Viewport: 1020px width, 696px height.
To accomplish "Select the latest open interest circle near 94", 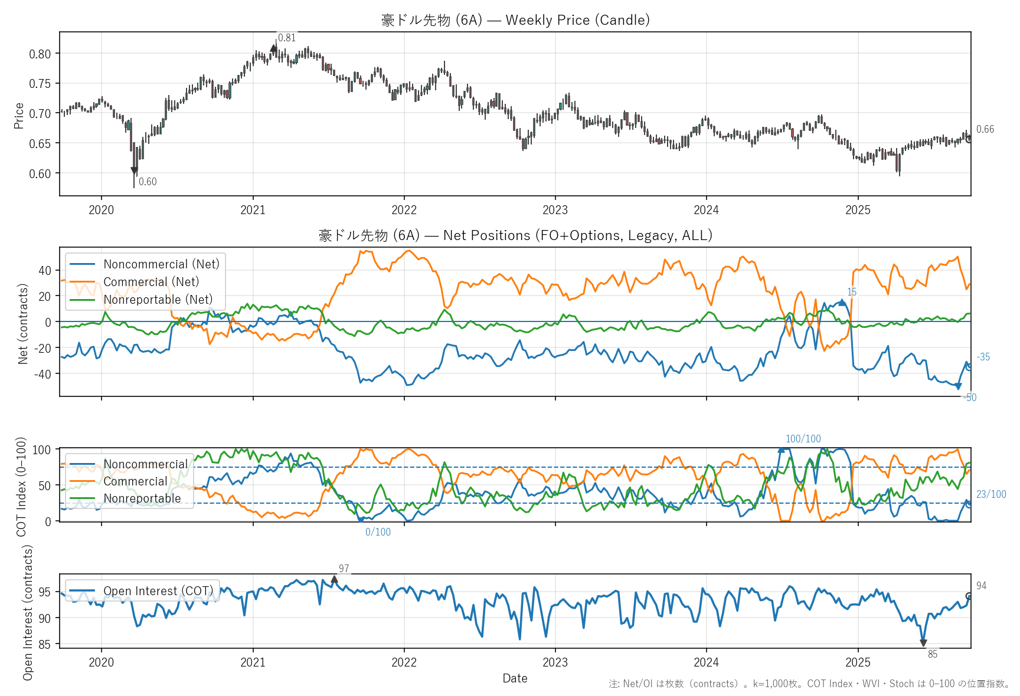I will pos(969,596).
